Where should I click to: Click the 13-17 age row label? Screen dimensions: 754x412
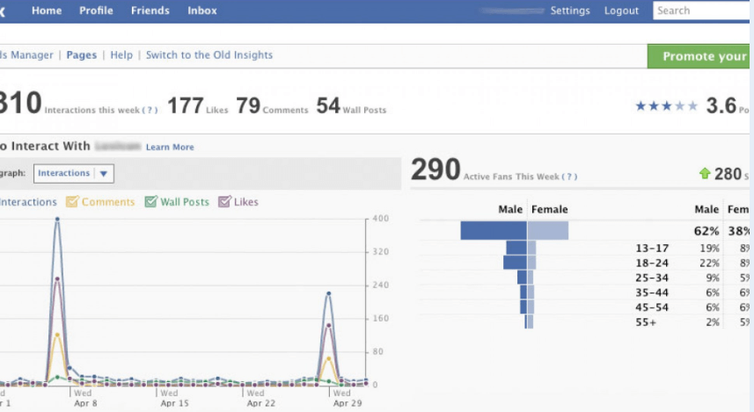652,249
